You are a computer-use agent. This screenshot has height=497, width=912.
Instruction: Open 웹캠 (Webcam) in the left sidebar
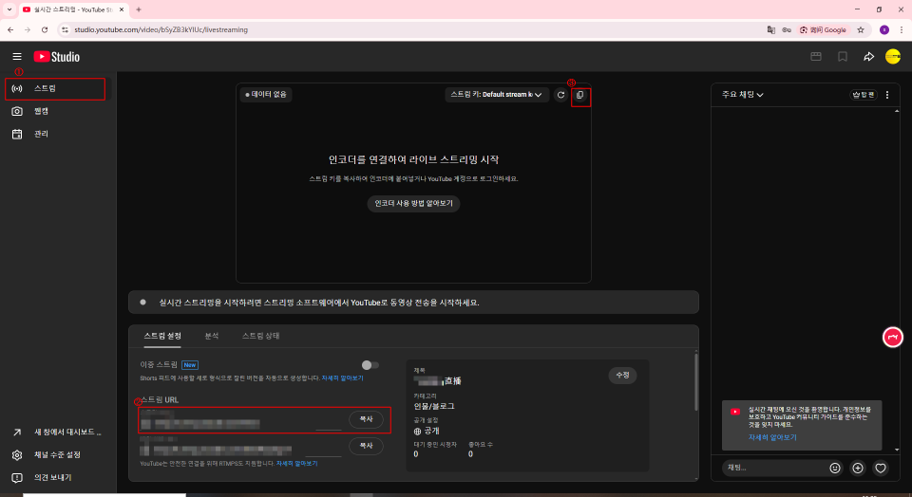point(41,111)
